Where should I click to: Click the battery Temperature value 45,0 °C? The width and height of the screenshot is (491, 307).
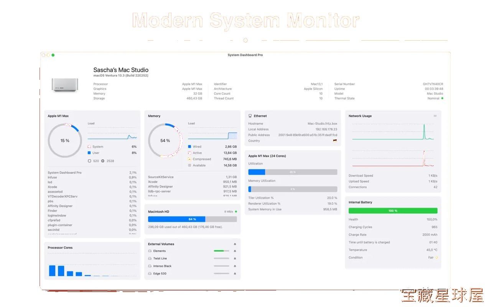pyautogui.click(x=432, y=250)
